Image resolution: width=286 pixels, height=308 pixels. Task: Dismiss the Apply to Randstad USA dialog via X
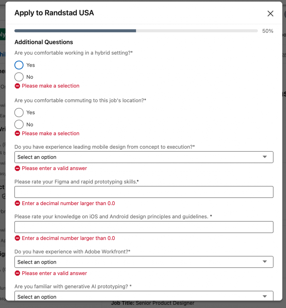pos(270,13)
